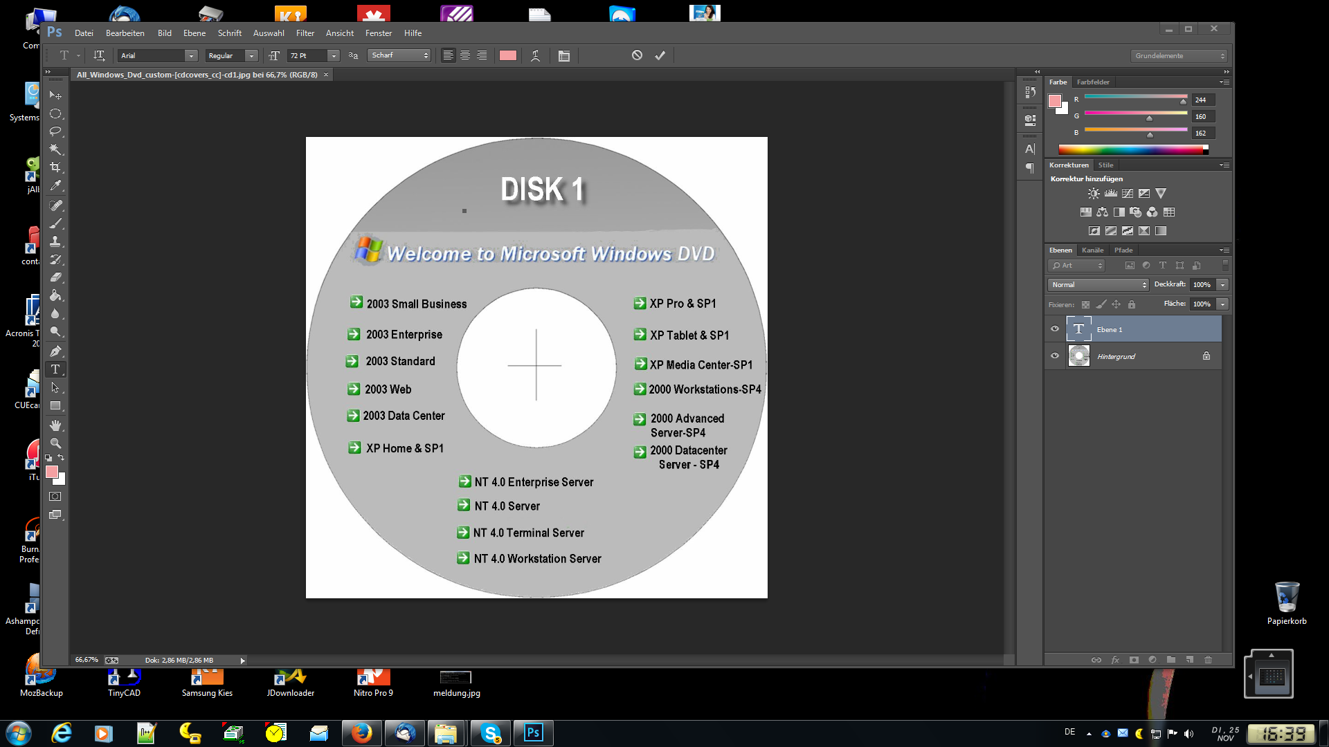
Task: Open the Scharf anti-aliasing dropdown
Action: tap(399, 55)
